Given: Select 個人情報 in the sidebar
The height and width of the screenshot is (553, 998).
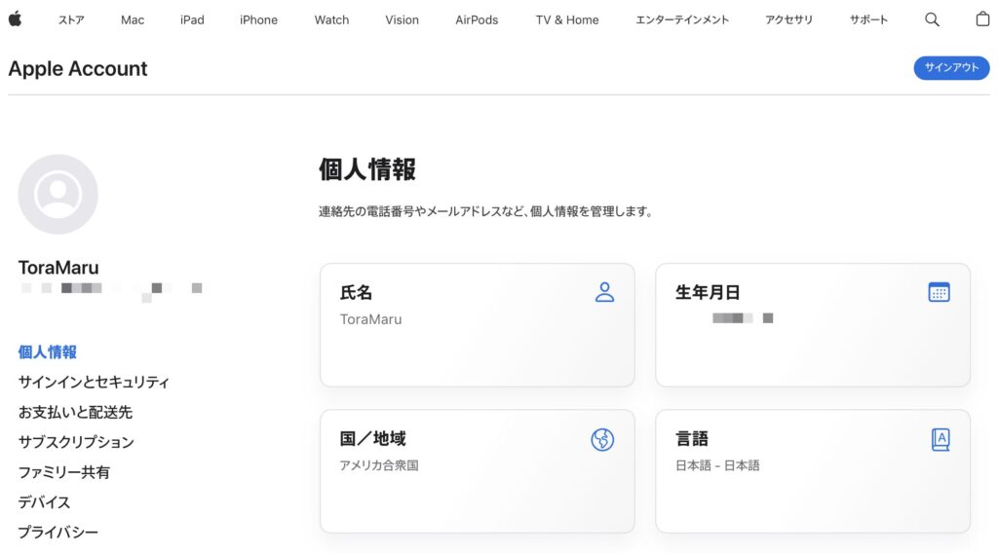Looking at the screenshot, I should pos(48,352).
